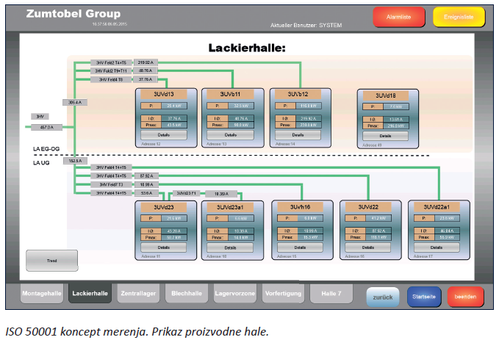Viewport: 499px width, 340px height.
Task: Go to the Zentrallager tab
Action: pyautogui.click(x=138, y=293)
